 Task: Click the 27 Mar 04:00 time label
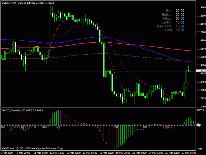coord(189,153)
